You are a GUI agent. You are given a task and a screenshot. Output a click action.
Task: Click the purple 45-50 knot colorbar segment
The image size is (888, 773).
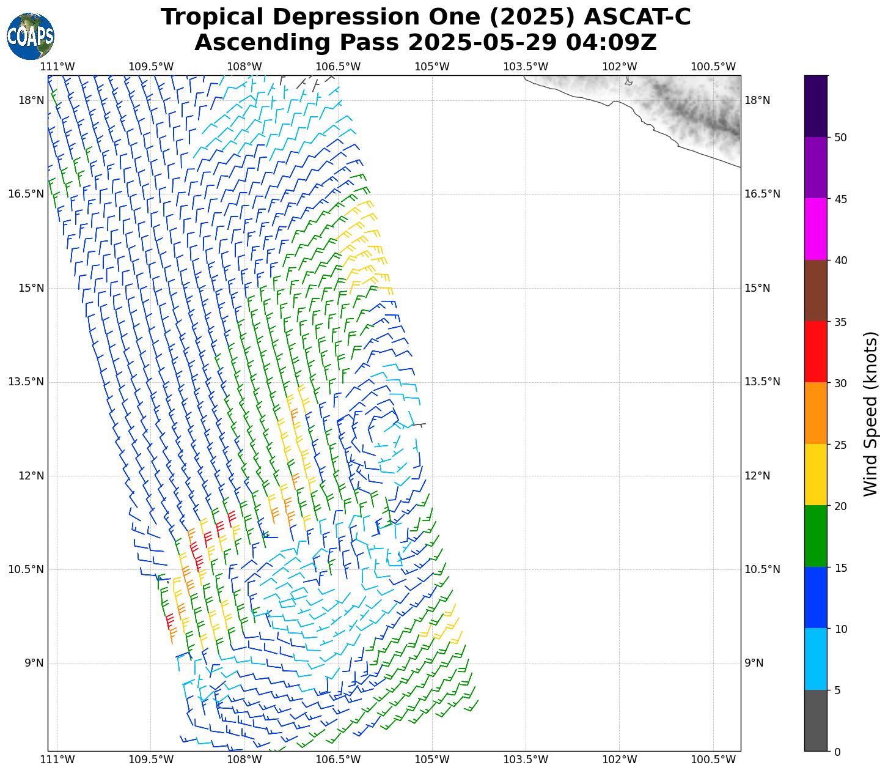[815, 168]
